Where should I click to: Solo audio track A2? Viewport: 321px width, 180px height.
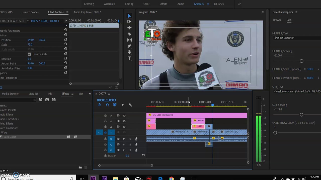point(130,144)
